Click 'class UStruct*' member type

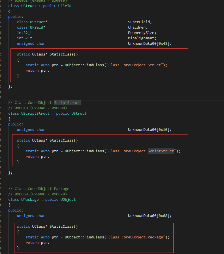[x=32, y=22]
